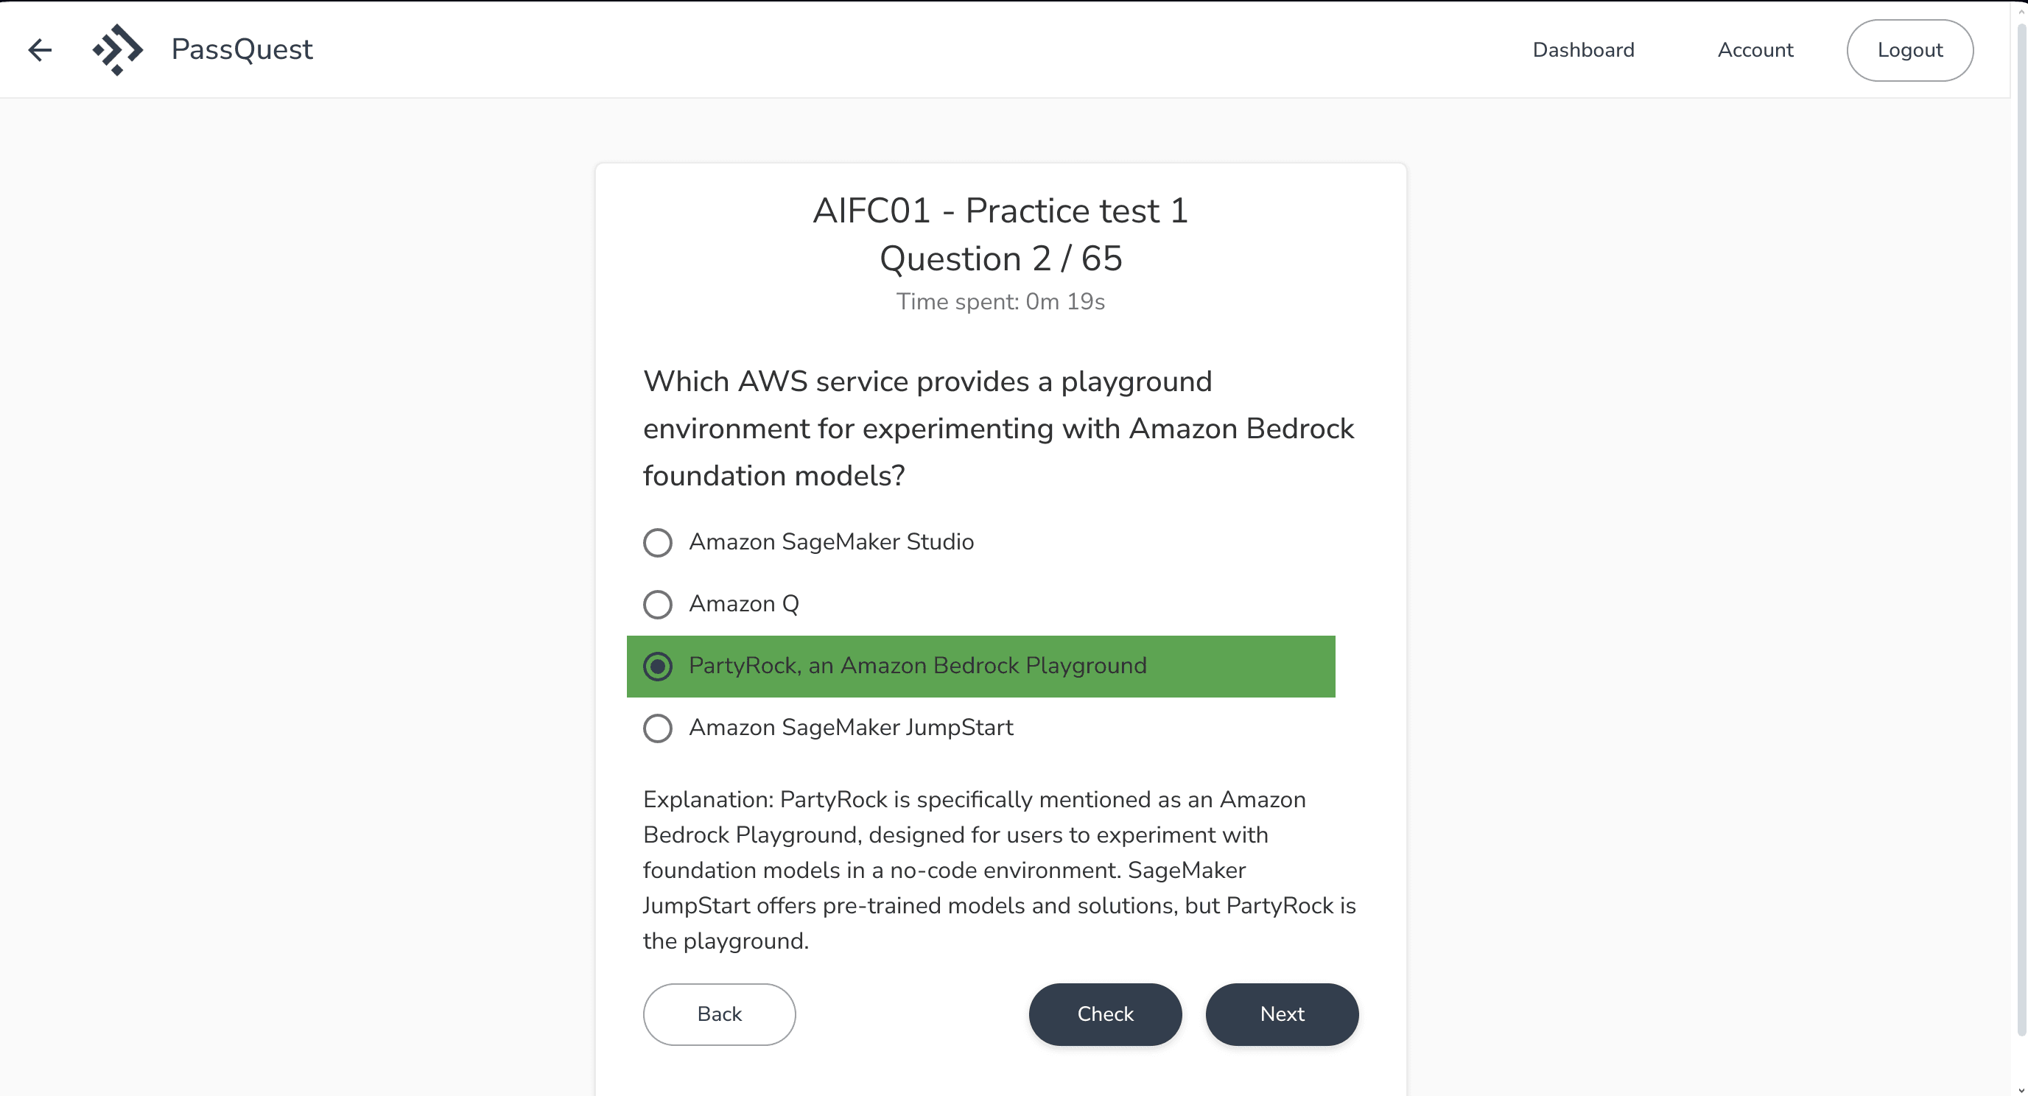Click the PartyRock explanation paragraph

click(1000, 870)
